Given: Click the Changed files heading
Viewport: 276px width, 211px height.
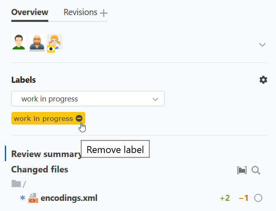Looking at the screenshot, I should pyautogui.click(x=40, y=169).
